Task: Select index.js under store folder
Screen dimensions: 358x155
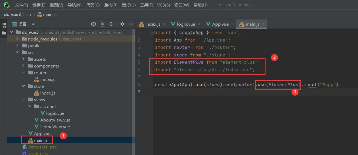Action: point(48,93)
